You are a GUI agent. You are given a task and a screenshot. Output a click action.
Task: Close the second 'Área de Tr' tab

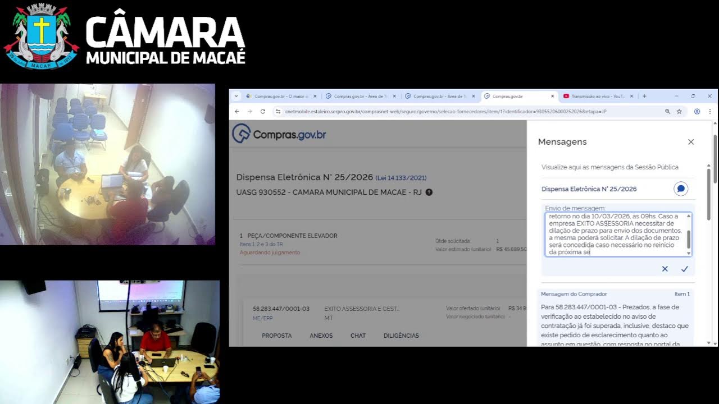tap(474, 97)
